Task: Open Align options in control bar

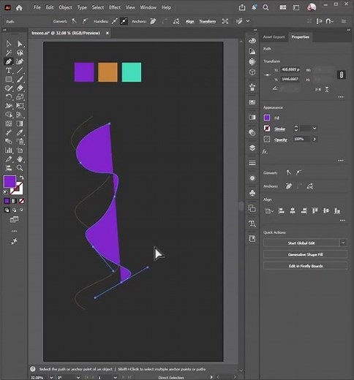Action: tap(190, 21)
